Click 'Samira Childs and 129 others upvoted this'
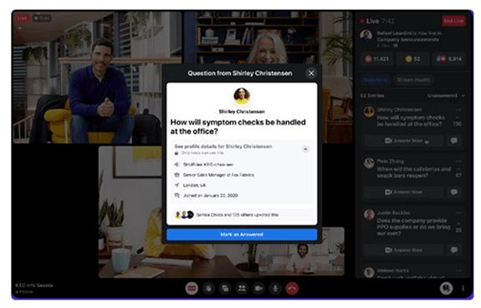Image resolution: width=481 pixels, height=308 pixels. click(237, 215)
